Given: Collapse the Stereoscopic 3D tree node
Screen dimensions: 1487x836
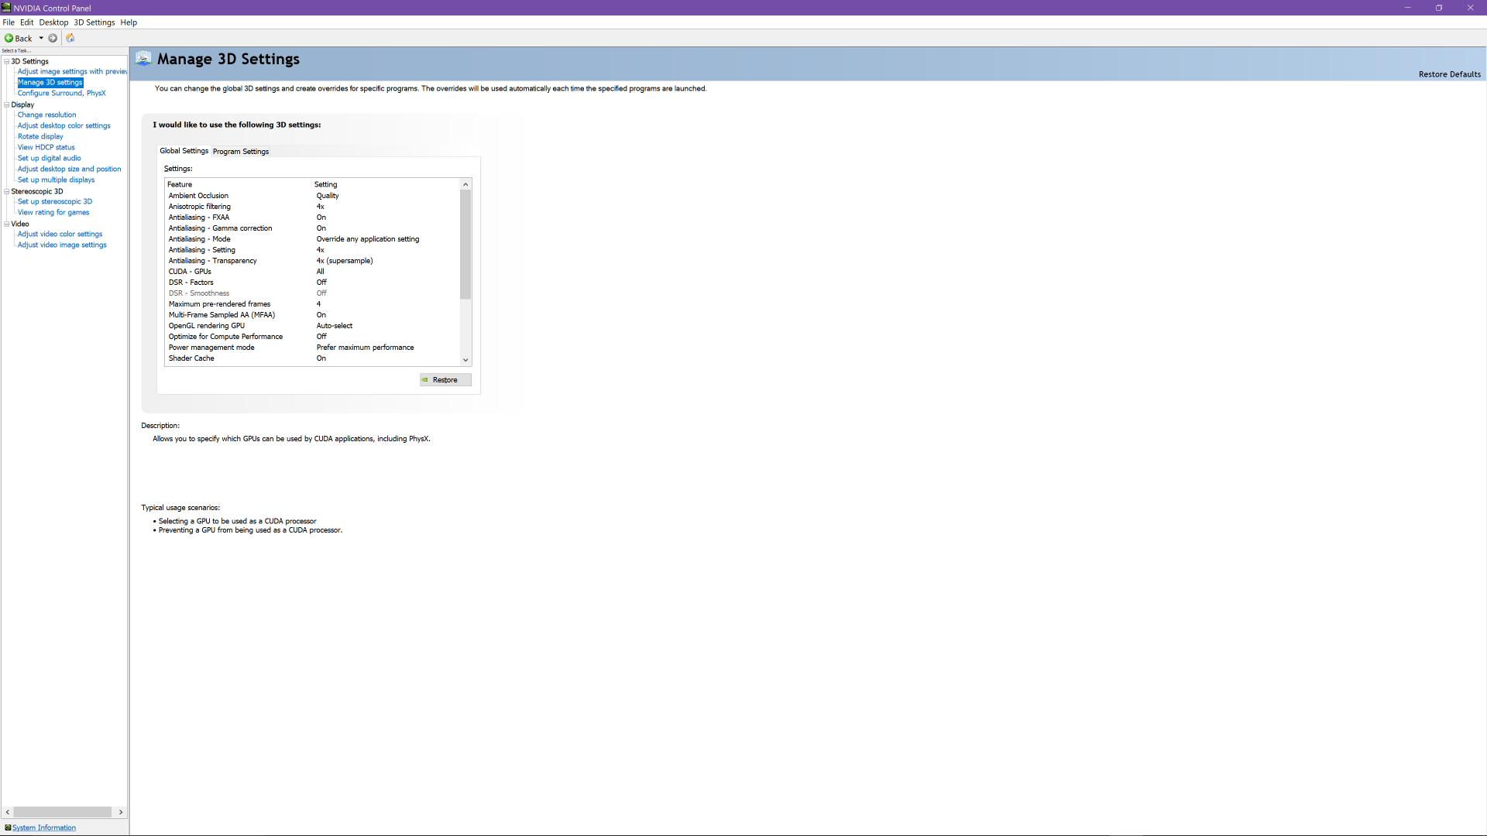Looking at the screenshot, I should (x=7, y=191).
